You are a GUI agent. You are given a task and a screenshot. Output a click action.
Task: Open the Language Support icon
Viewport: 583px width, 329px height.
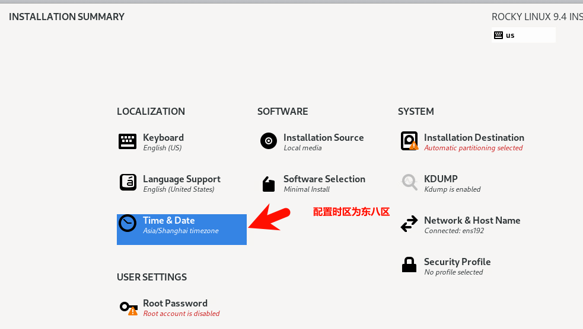[128, 182]
